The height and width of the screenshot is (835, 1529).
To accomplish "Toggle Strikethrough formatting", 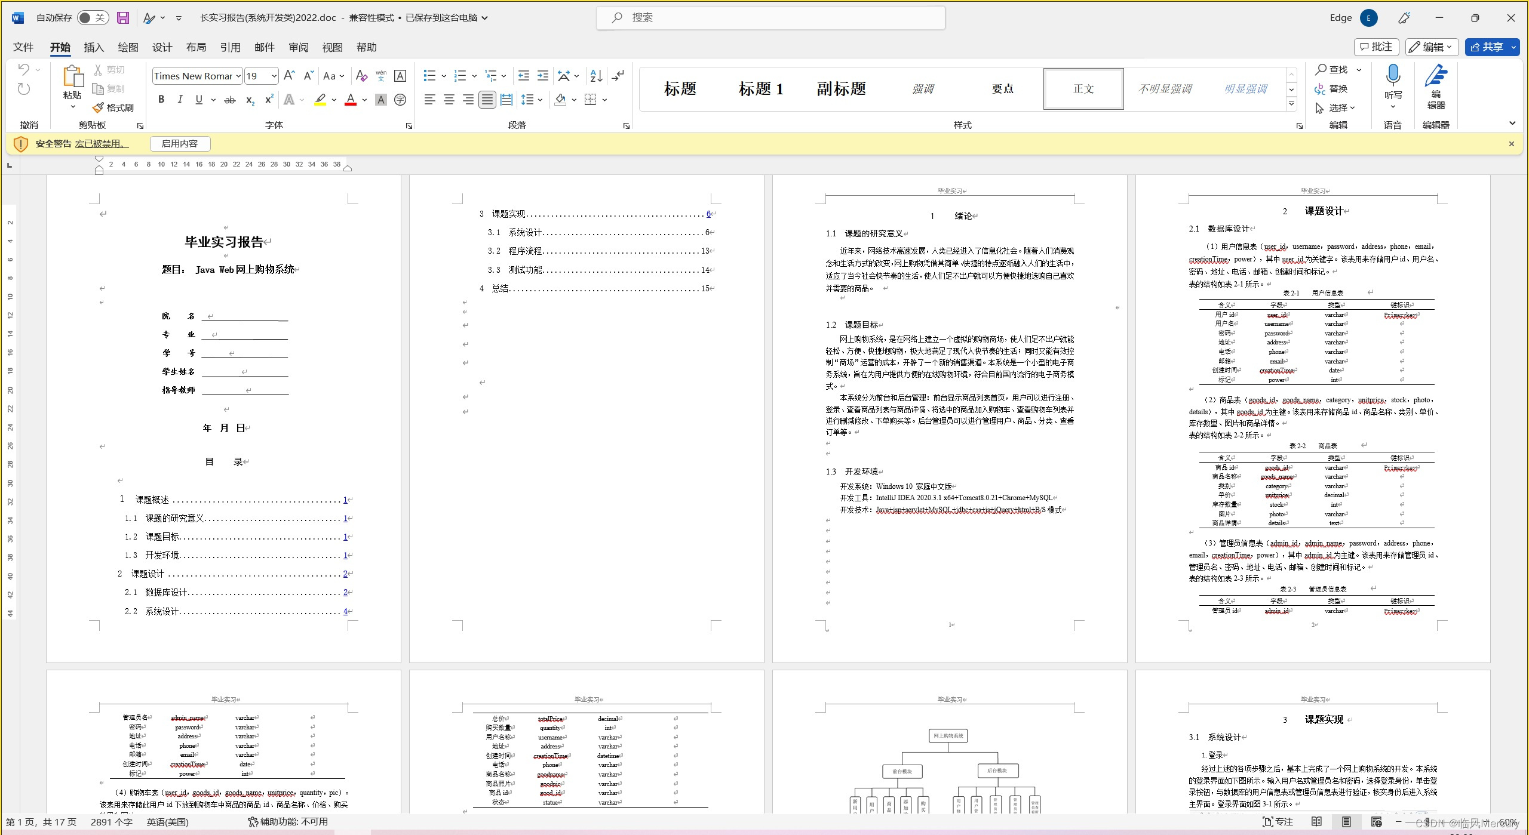I will pyautogui.click(x=230, y=100).
